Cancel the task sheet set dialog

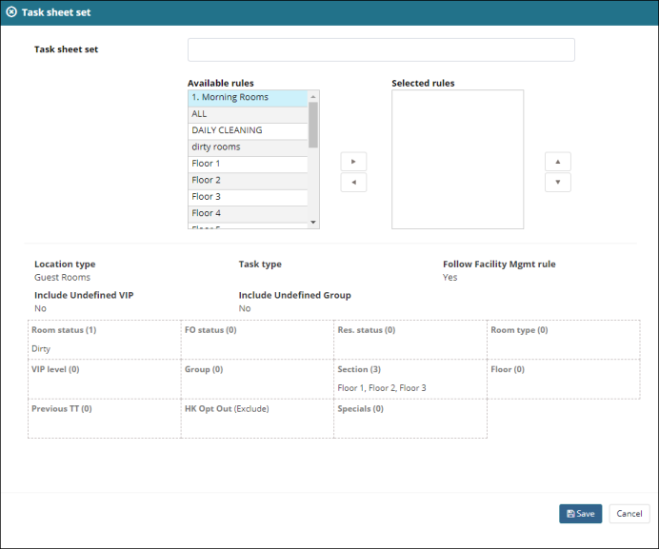(629, 514)
